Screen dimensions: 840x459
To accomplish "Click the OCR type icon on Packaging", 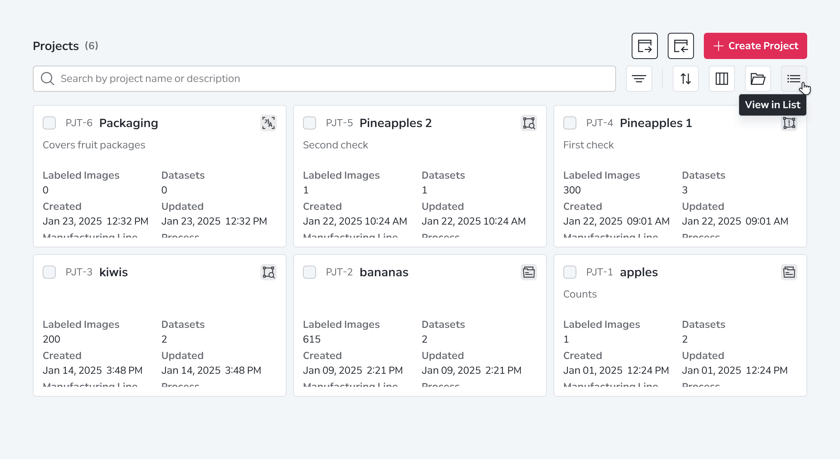I will (268, 123).
